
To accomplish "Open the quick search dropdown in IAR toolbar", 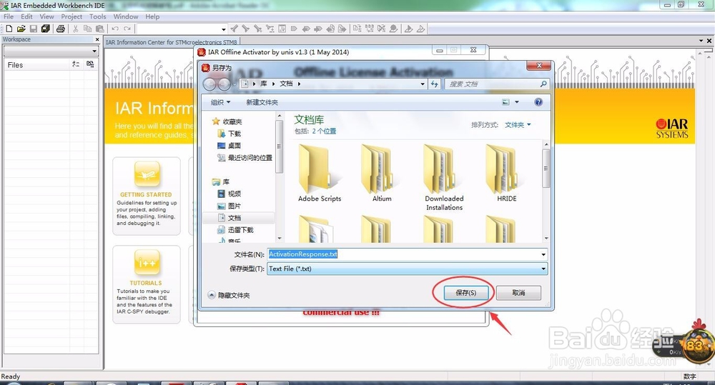I will click(223, 29).
